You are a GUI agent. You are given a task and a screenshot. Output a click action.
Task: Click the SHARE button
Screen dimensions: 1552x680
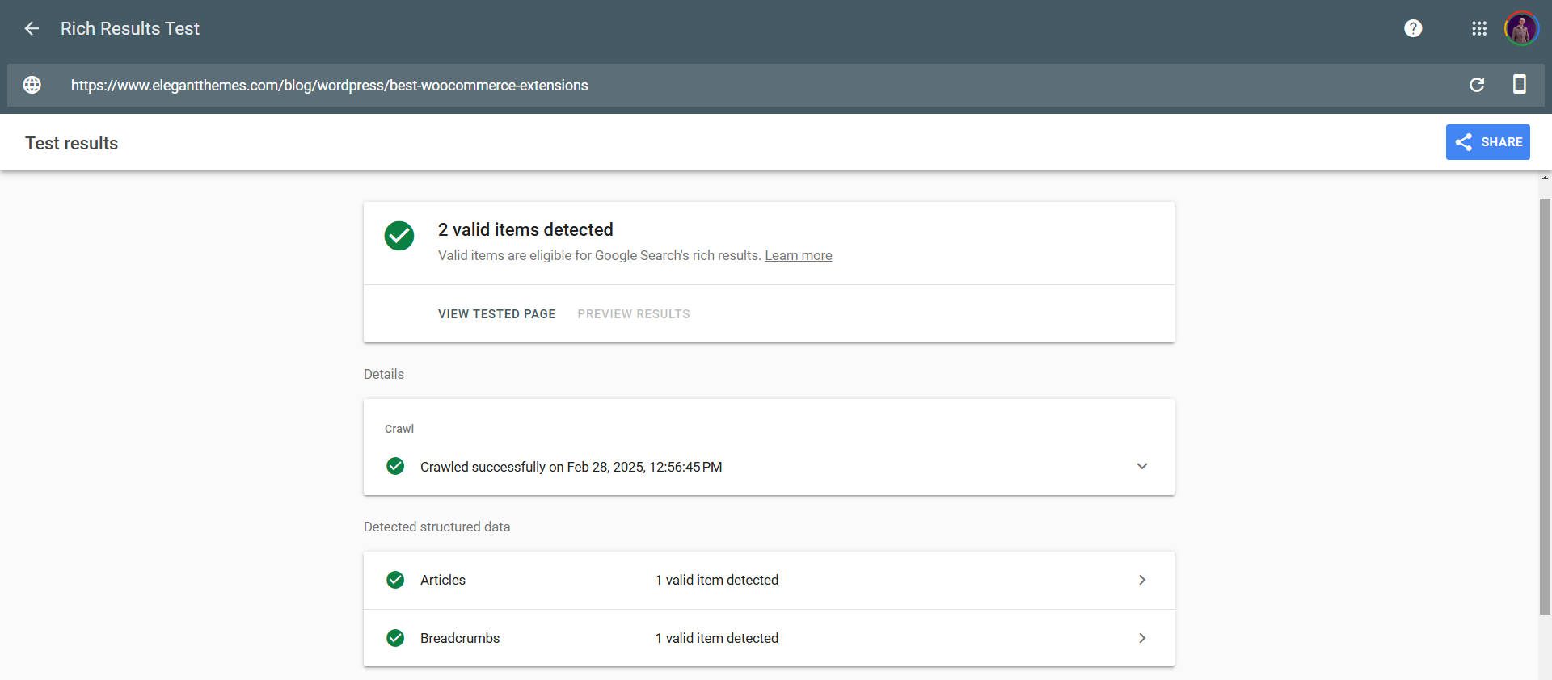pos(1487,142)
